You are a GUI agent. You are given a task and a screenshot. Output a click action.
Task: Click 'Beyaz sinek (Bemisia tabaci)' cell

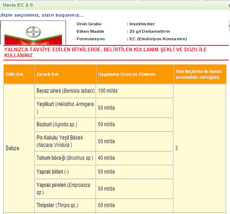pos(65,91)
